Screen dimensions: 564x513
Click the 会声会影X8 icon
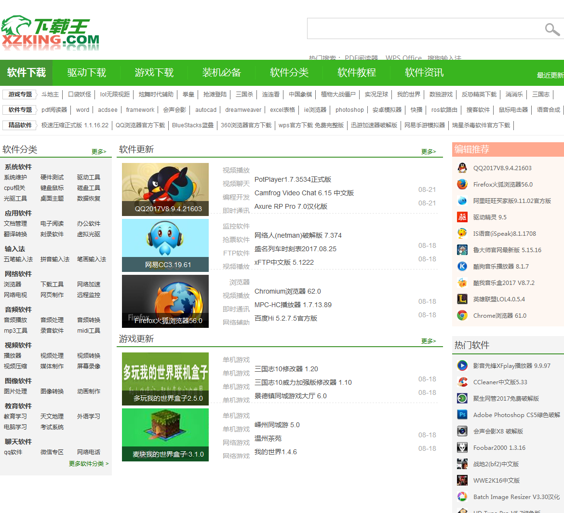[x=462, y=432]
